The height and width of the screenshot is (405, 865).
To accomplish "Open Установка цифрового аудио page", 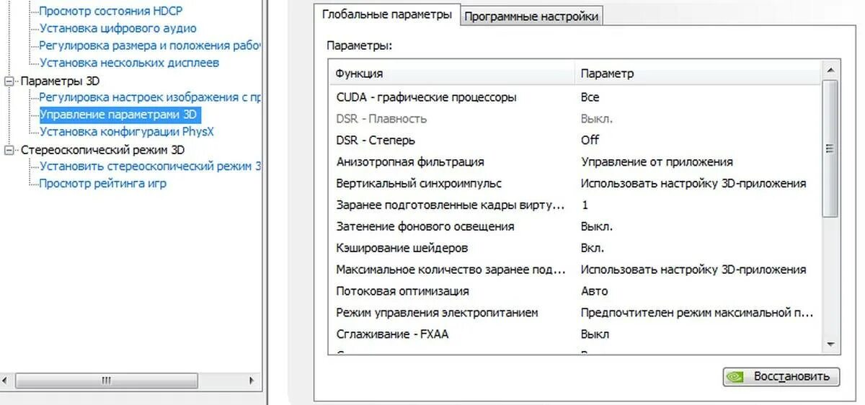I will 117,29.
